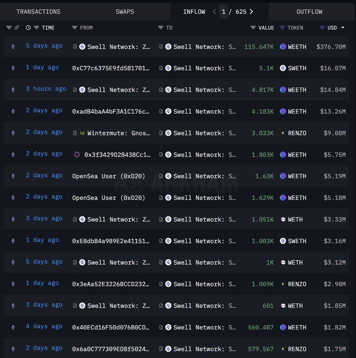Click the Ethereum chain icon on the first row
This screenshot has width=356, height=358.
(x=13, y=47)
